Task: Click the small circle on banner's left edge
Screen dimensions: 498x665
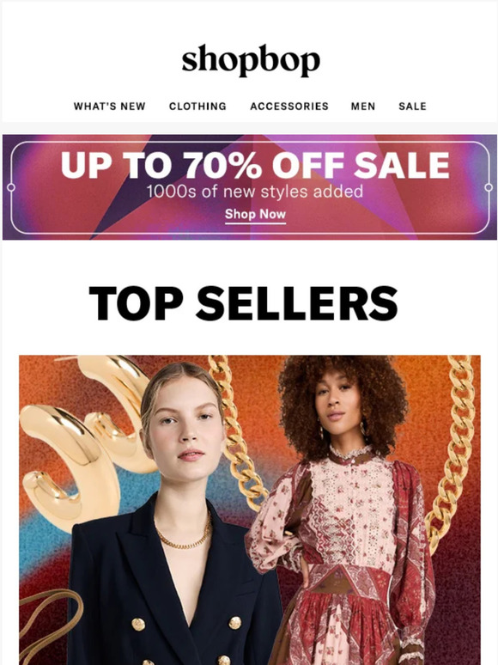Action: [x=11, y=187]
